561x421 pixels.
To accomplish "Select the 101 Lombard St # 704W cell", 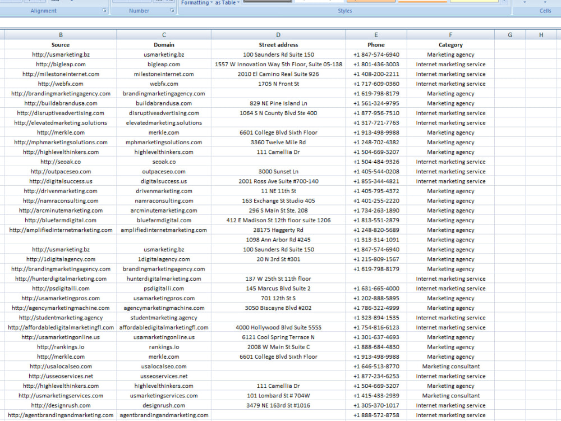I will pyautogui.click(x=278, y=396).
